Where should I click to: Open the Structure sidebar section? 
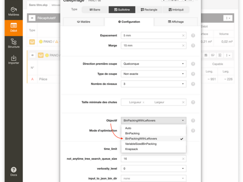[x=13, y=44]
